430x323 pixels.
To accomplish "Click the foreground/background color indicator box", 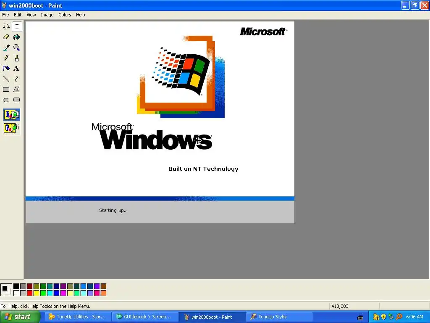I will point(6,289).
